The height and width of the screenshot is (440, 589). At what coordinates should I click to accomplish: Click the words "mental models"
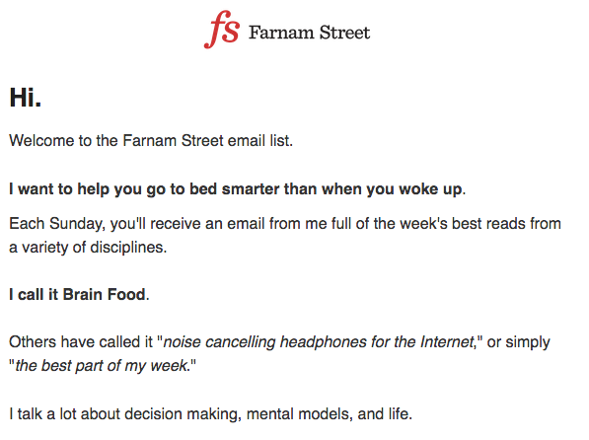[300, 414]
